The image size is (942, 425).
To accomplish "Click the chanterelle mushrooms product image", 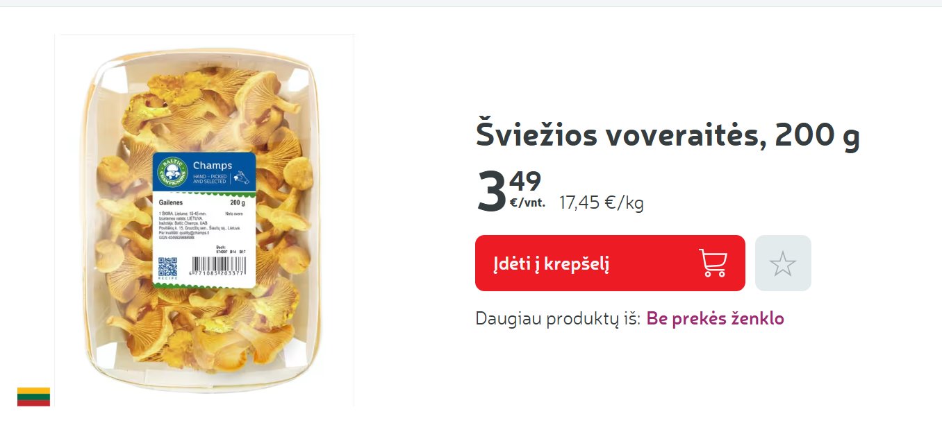I will point(204,220).
